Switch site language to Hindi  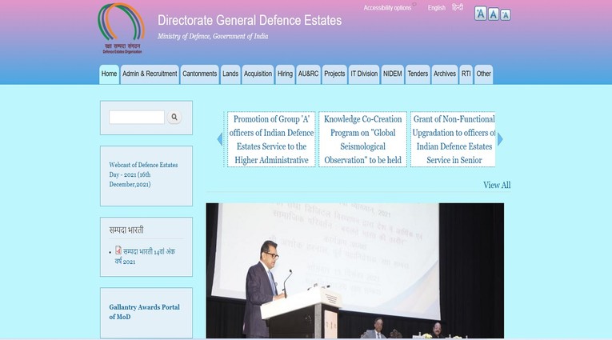pyautogui.click(x=458, y=8)
